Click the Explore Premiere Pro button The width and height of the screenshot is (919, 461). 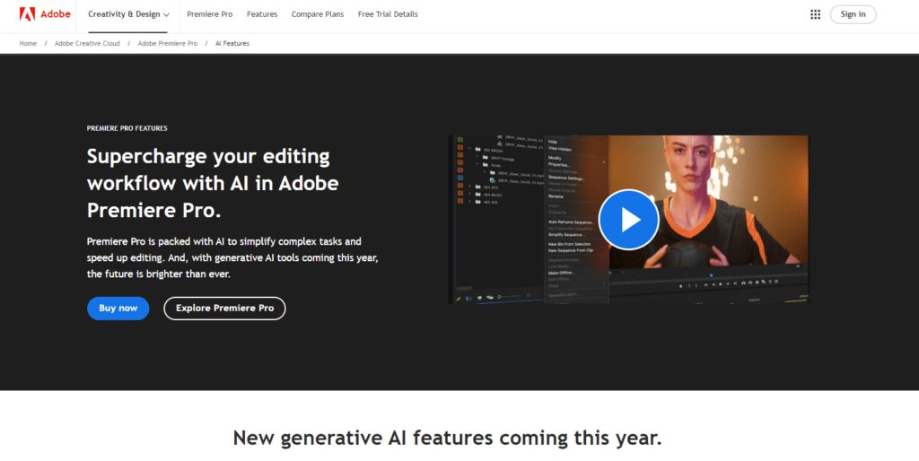224,309
